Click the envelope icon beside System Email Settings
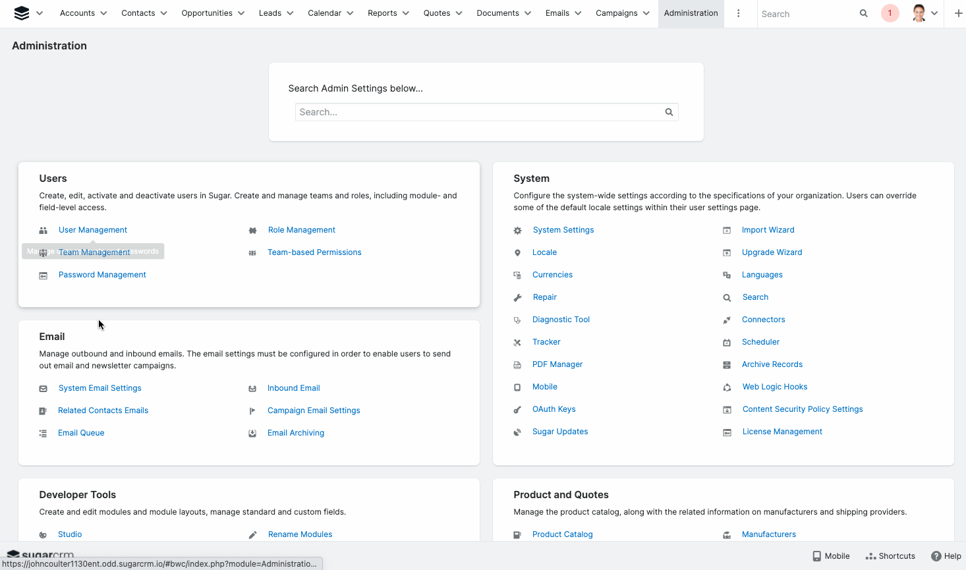Screen dimensions: 966x570 (43, 389)
